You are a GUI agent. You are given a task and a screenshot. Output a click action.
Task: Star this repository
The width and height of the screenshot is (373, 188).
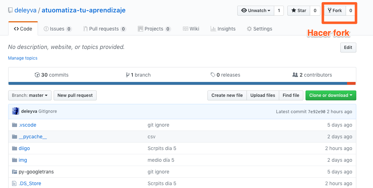299,11
